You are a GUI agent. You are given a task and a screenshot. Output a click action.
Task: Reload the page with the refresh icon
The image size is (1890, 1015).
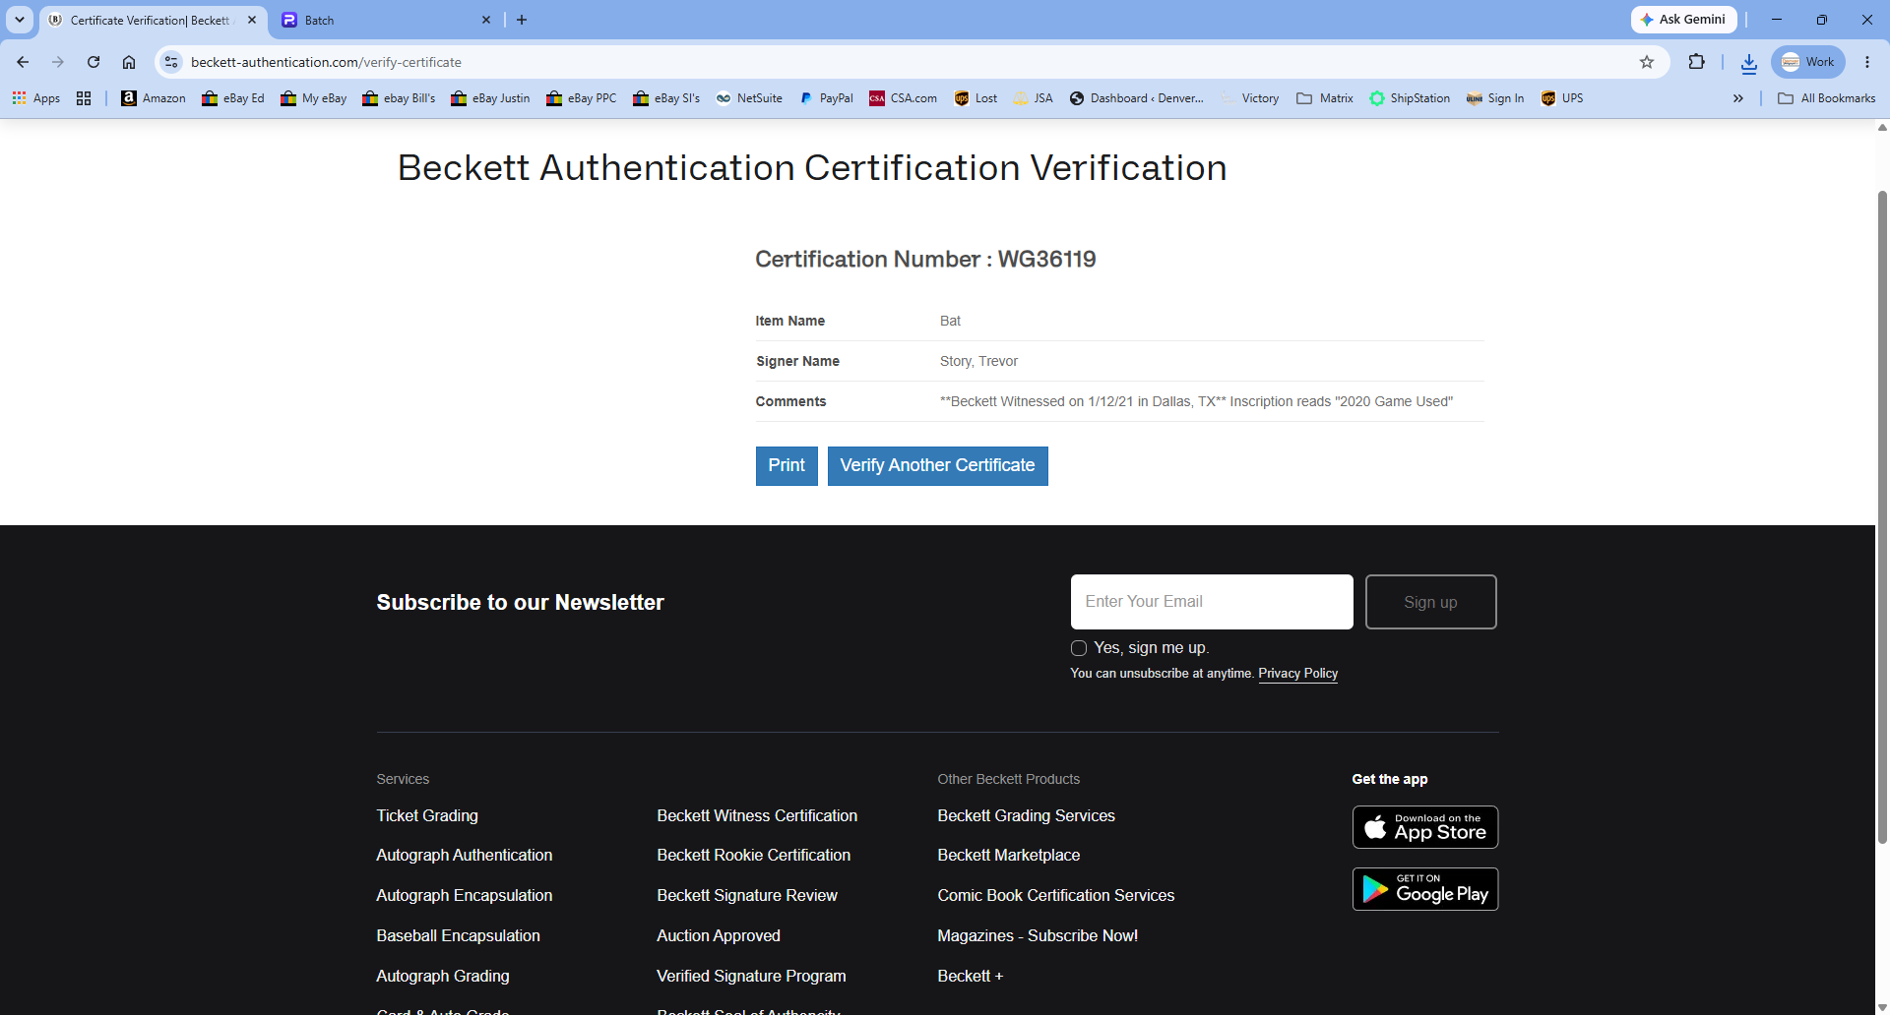[94, 62]
